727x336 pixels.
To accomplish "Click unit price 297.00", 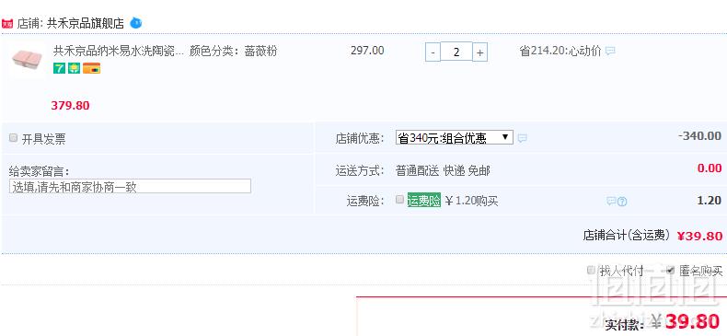I will click(367, 50).
